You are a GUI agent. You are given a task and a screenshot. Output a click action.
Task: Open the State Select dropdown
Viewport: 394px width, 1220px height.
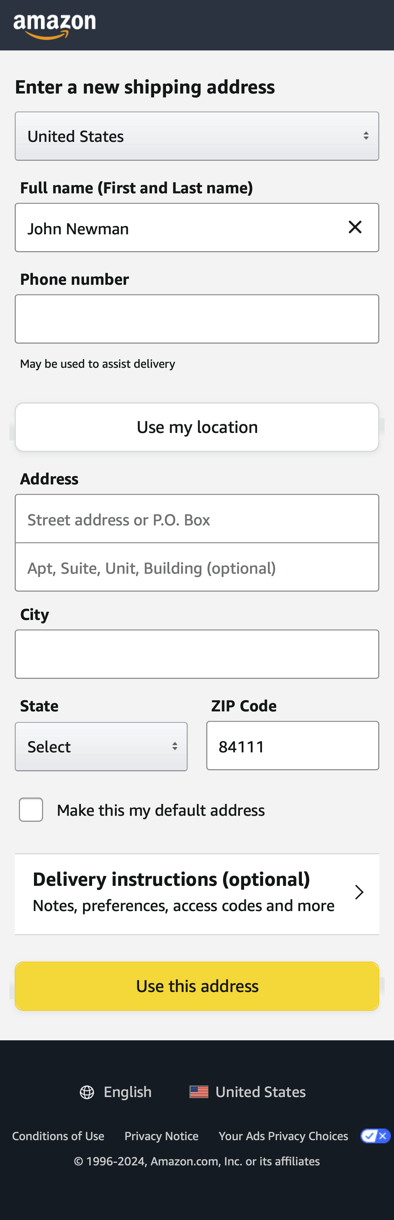101,746
